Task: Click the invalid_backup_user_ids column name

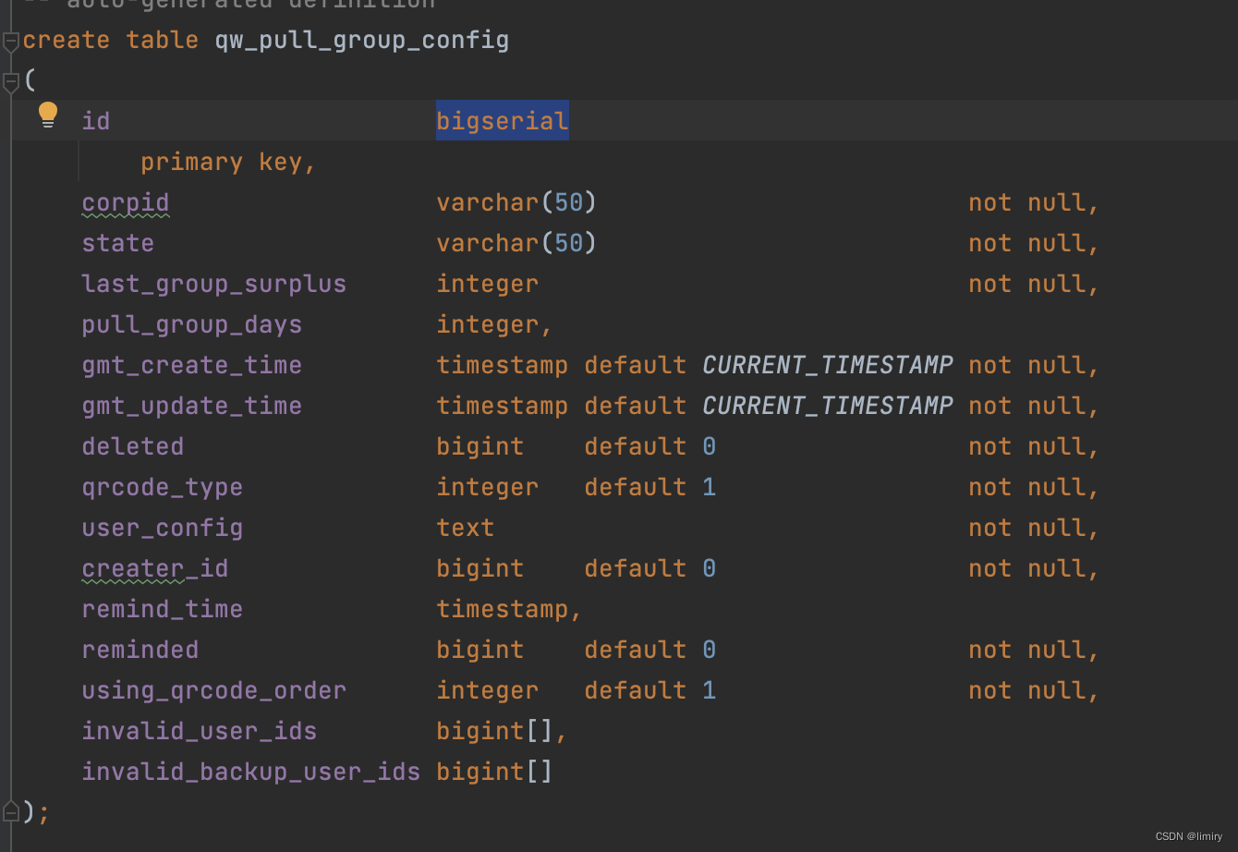Action: (x=251, y=772)
